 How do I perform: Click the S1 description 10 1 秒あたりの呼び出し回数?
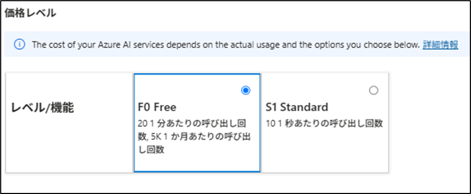(324, 124)
